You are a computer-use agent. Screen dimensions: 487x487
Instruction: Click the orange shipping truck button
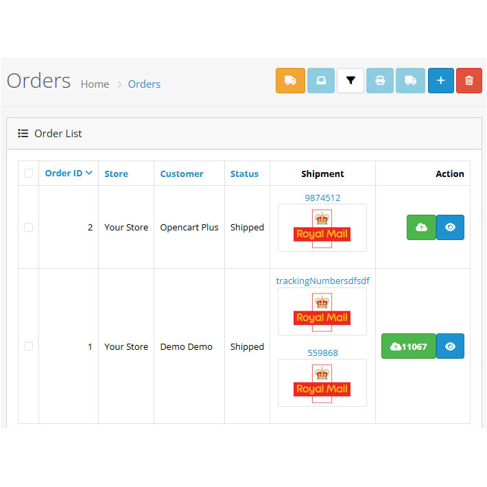coord(290,80)
